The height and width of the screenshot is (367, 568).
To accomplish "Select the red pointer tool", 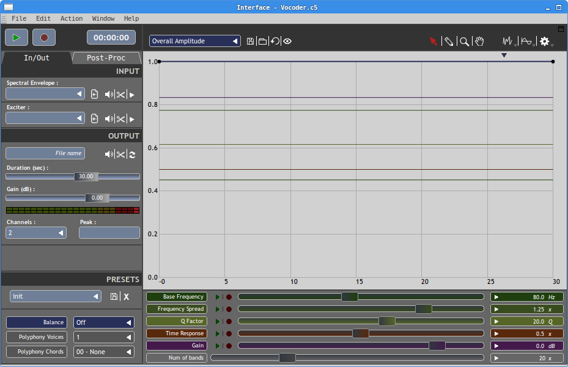I will (433, 42).
